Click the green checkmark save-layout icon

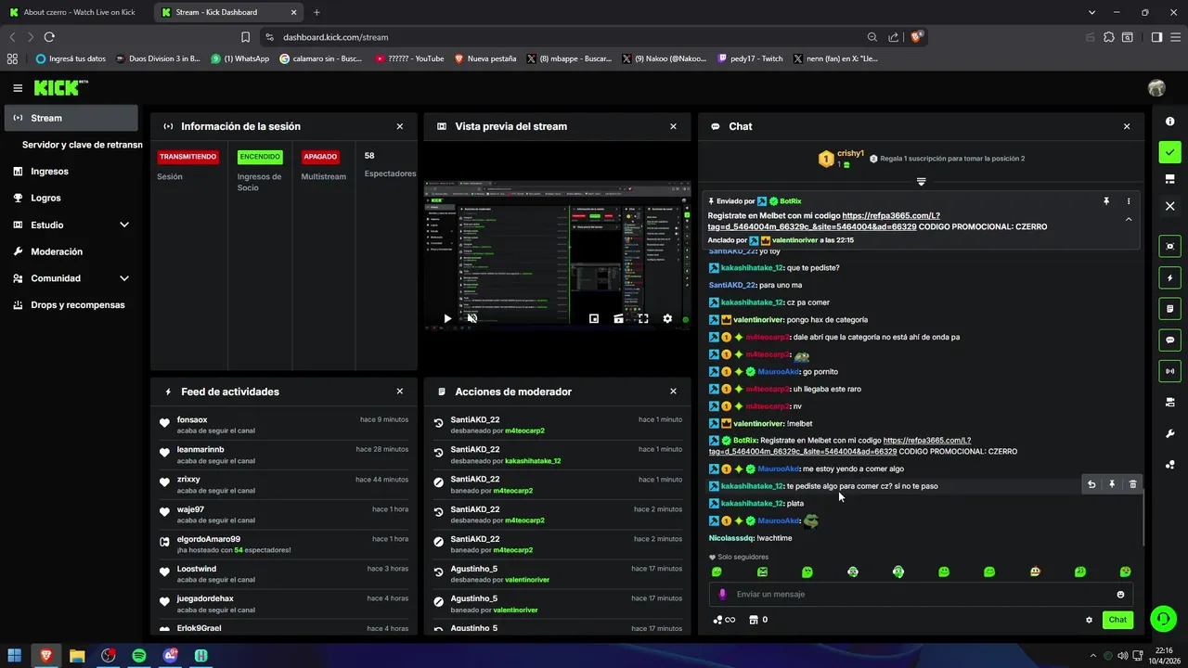click(x=1169, y=152)
